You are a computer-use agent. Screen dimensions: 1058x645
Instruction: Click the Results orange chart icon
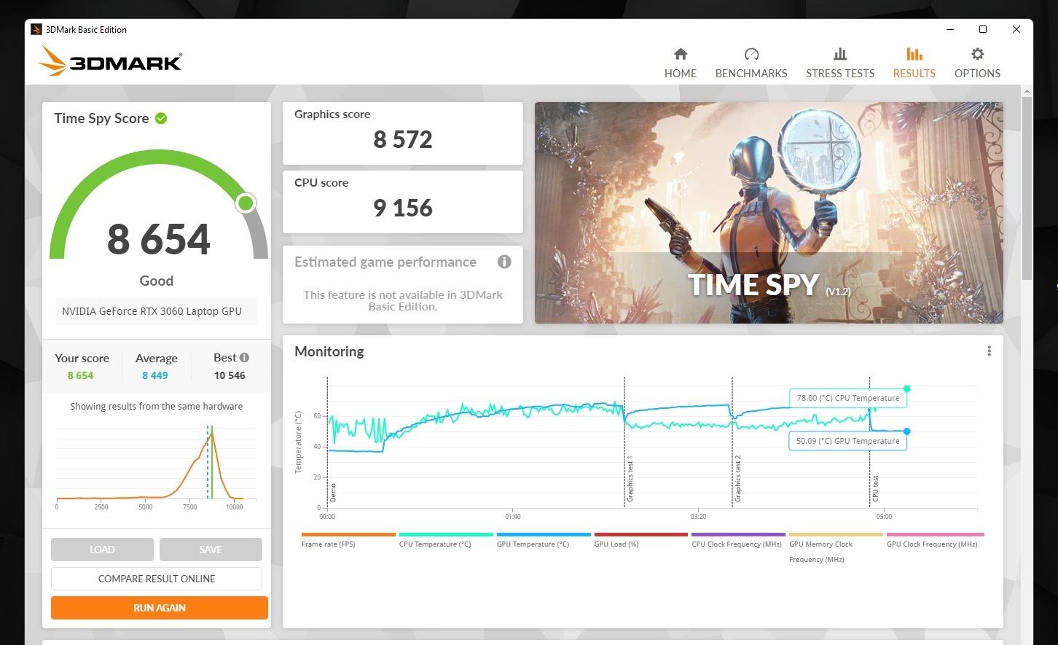point(914,54)
